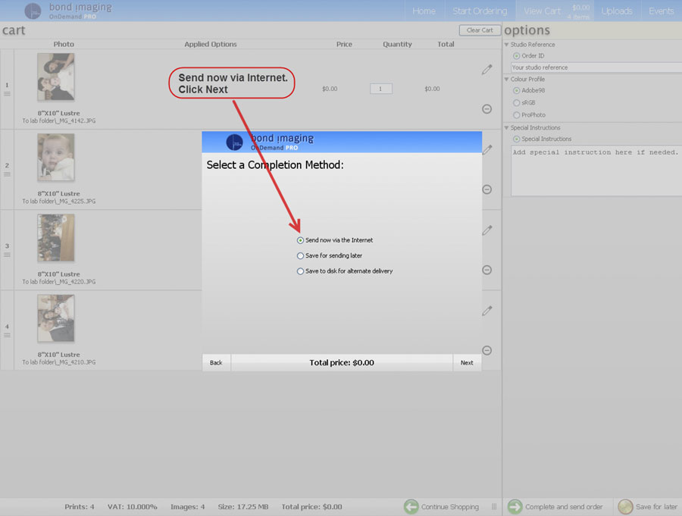The height and width of the screenshot is (516, 682).
Task: Remove photo 4 using its minus icon
Action: [487, 350]
